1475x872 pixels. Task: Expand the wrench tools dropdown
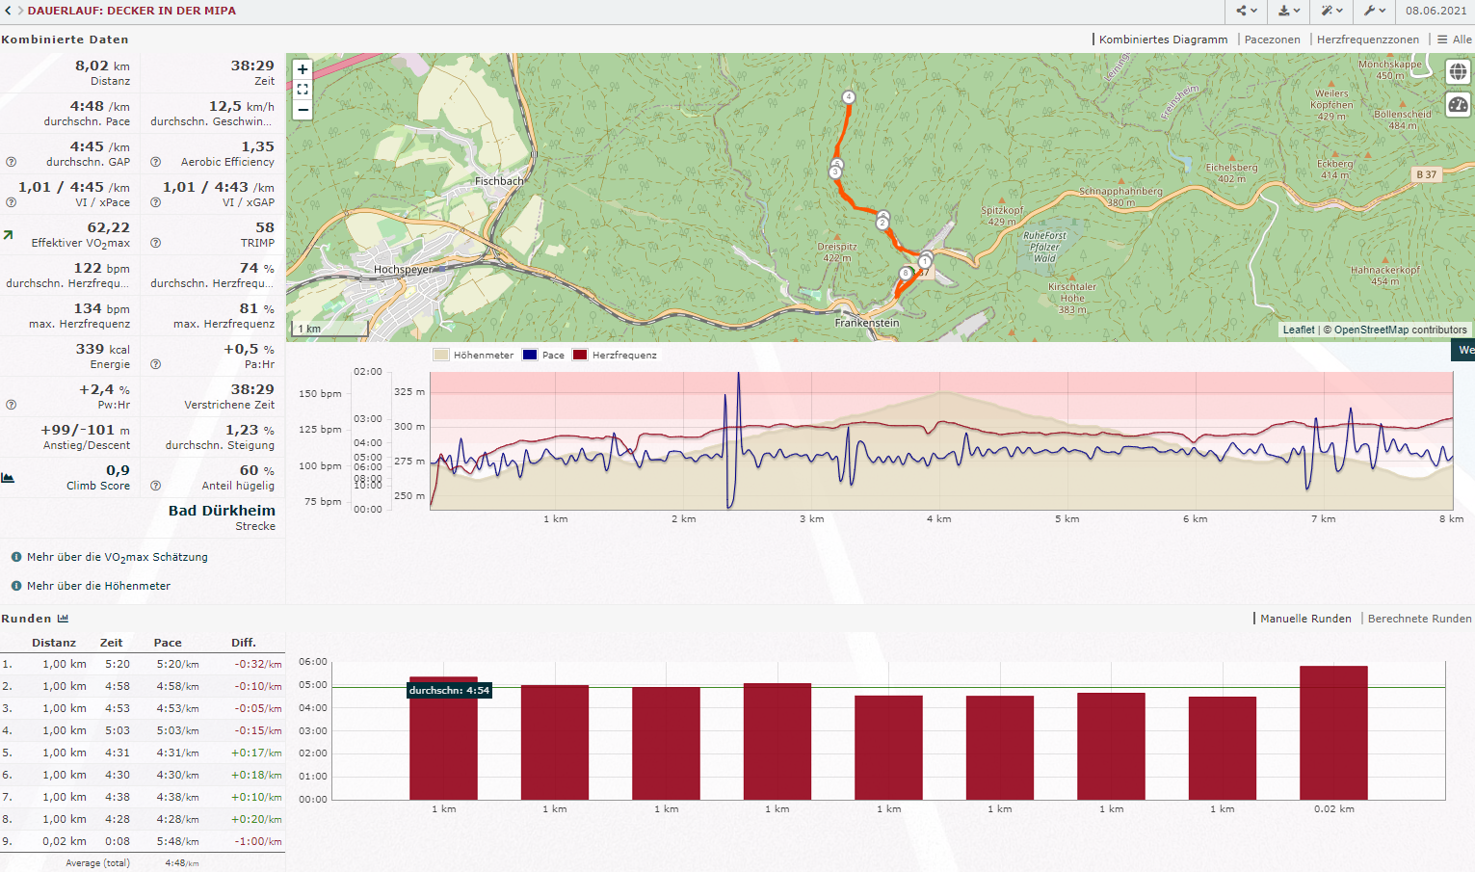click(x=1374, y=11)
